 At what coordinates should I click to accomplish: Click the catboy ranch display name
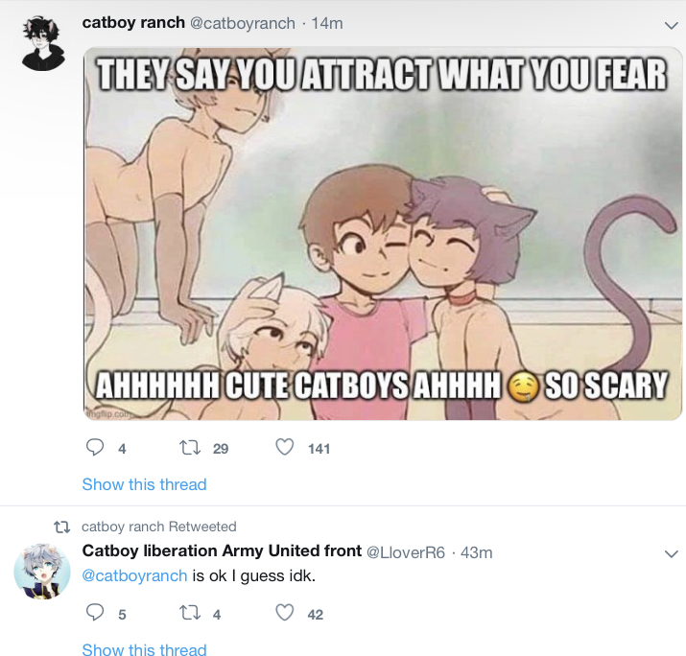133,23
